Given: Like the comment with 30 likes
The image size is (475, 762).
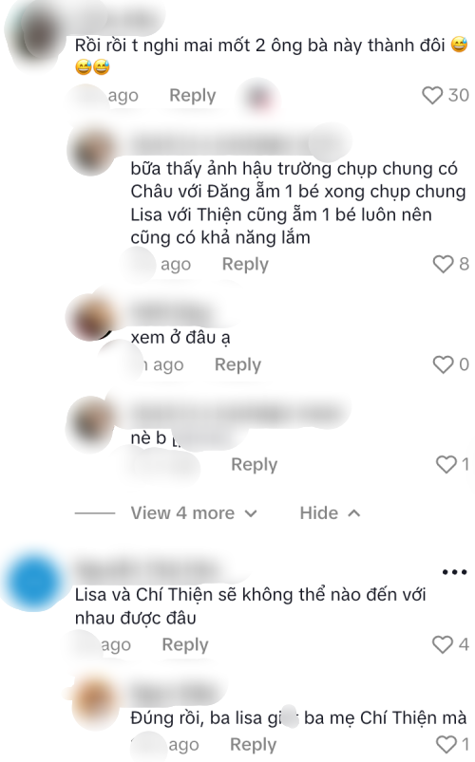Looking at the screenshot, I should (x=432, y=95).
